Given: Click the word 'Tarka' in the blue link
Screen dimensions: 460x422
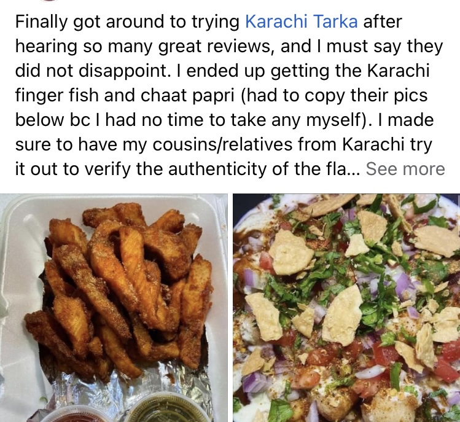Looking at the screenshot, I should click(x=335, y=21).
